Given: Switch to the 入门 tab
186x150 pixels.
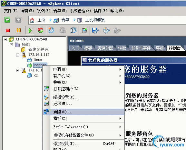Looking at the screenshot, I should tap(75, 48).
